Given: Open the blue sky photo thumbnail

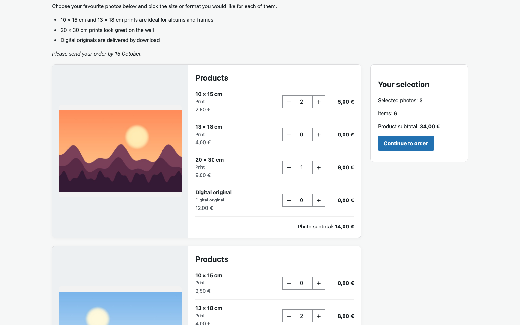Looking at the screenshot, I should [120, 308].
